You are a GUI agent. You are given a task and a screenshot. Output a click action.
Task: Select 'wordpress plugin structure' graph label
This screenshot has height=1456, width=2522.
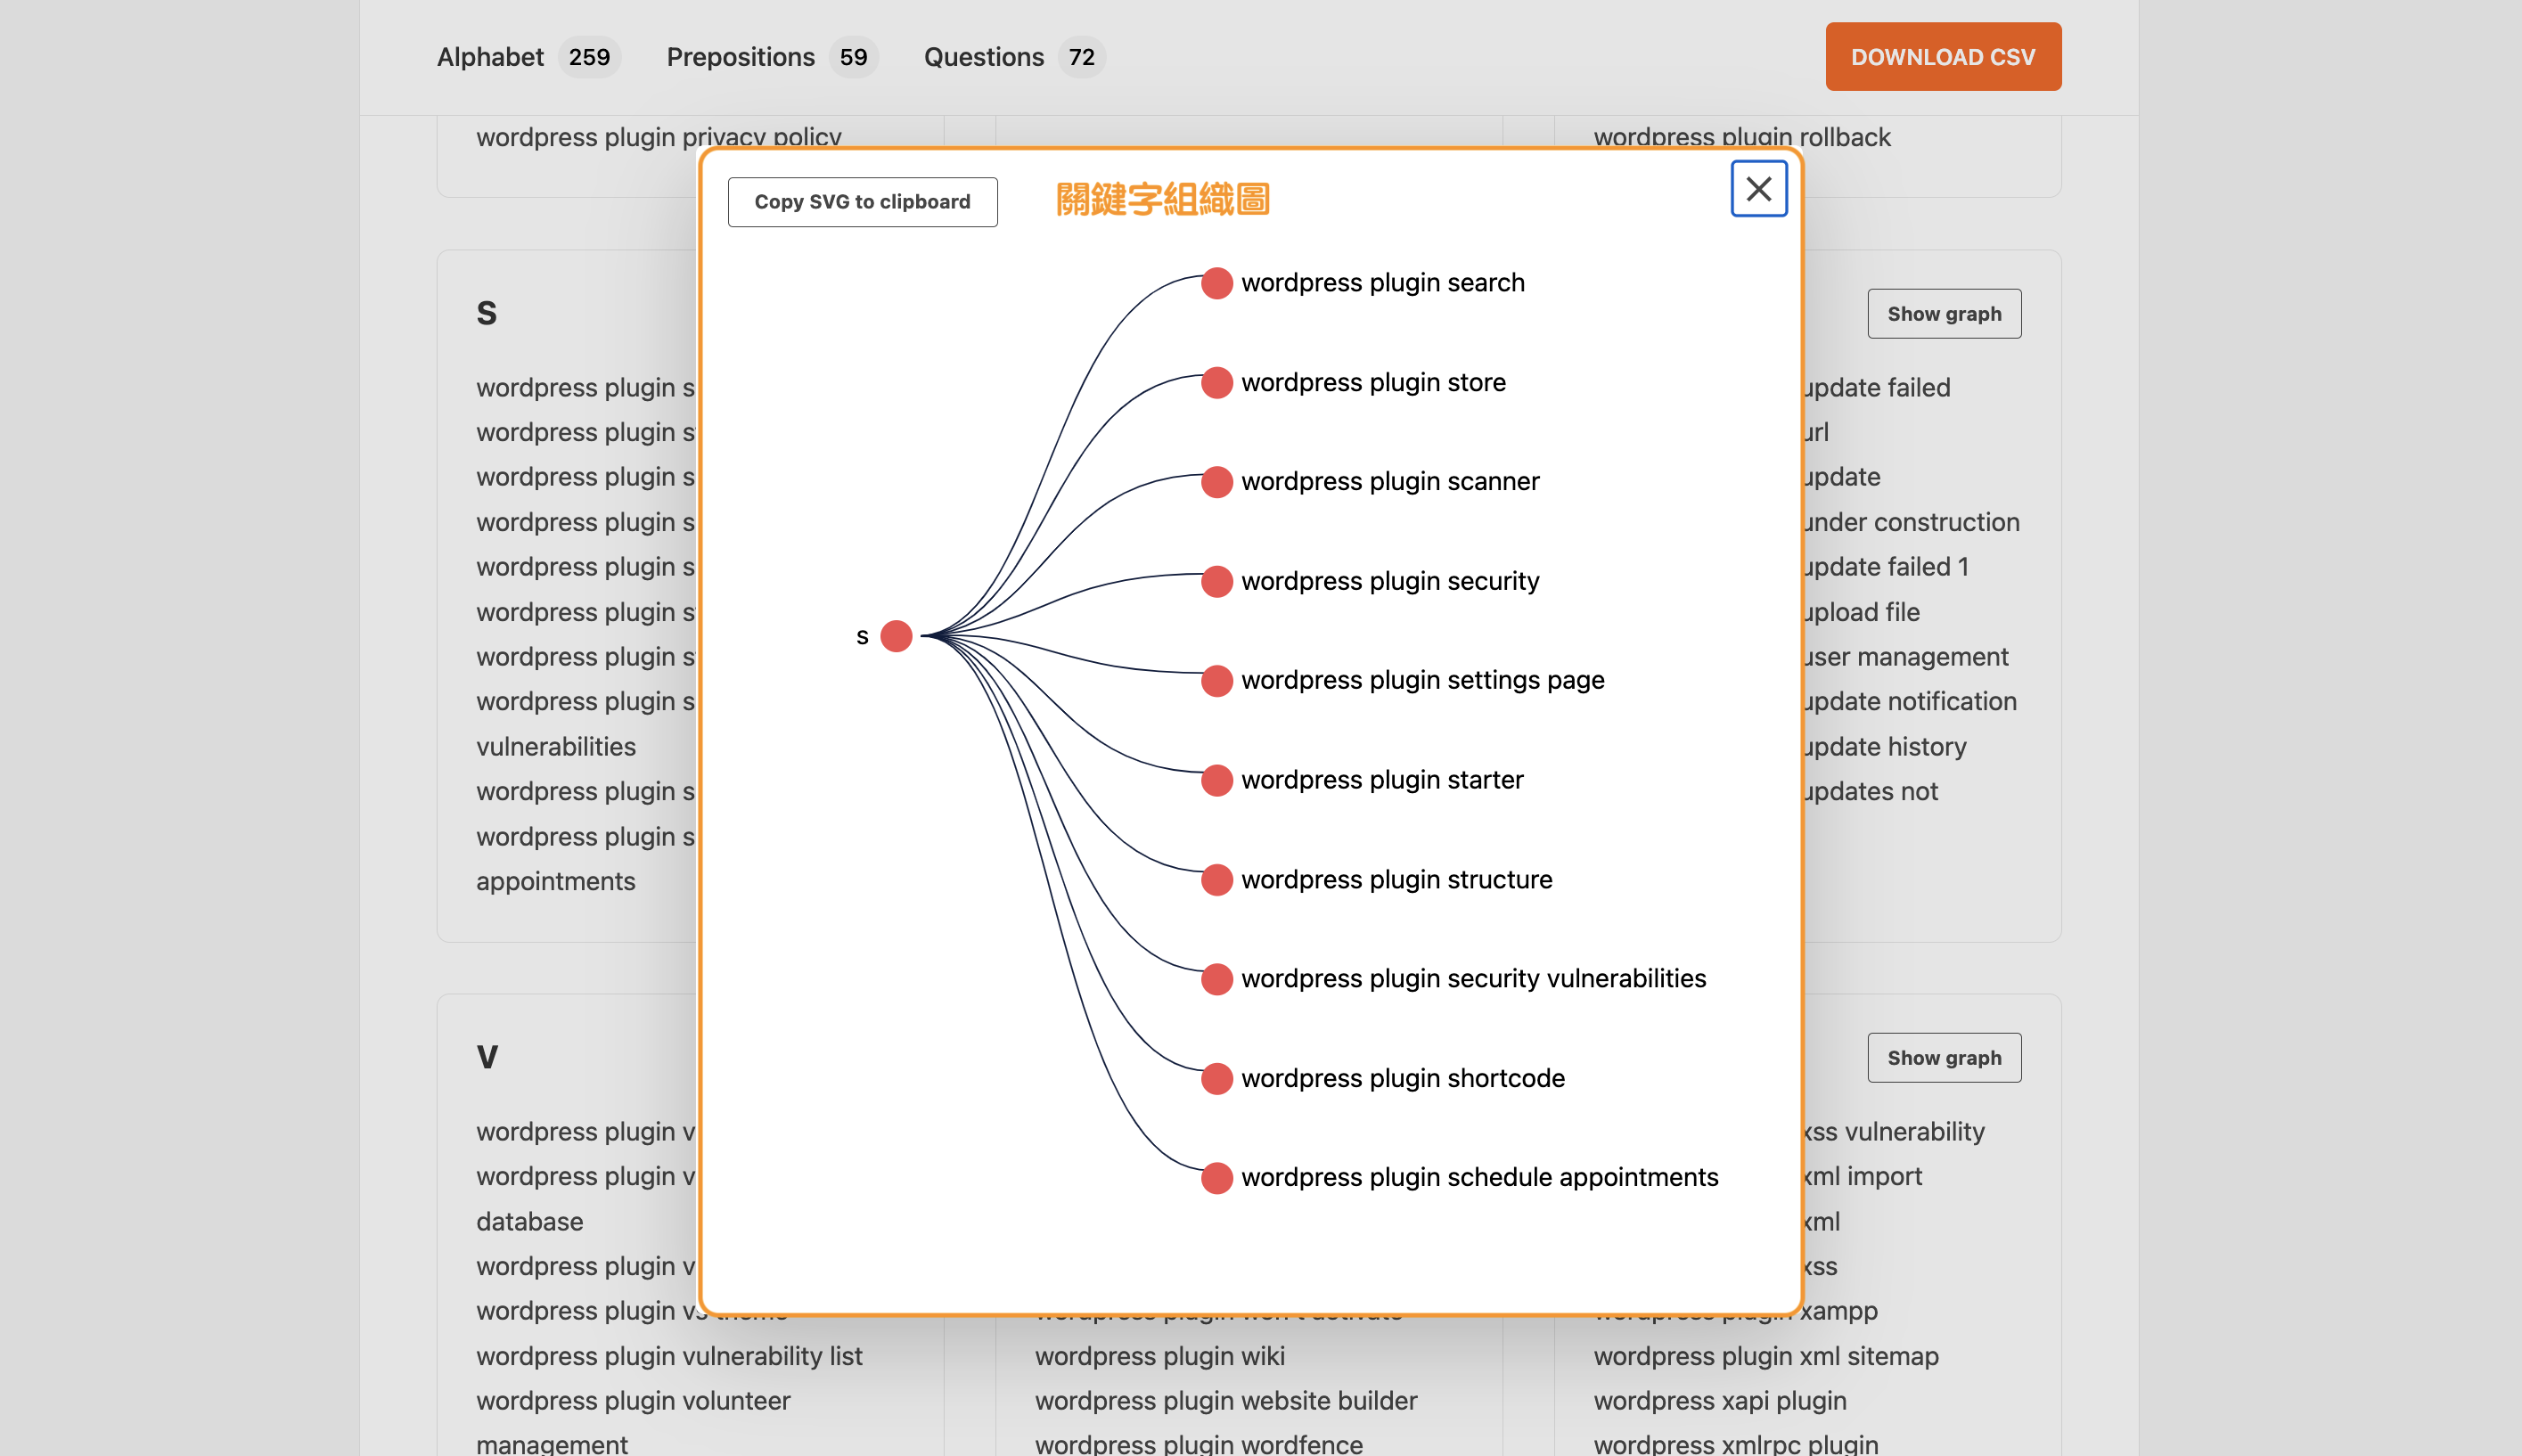coord(1396,880)
